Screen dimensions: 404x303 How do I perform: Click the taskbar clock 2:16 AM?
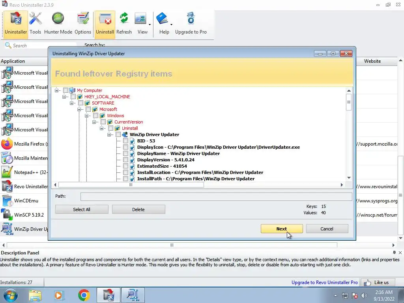pyautogui.click(x=384, y=292)
